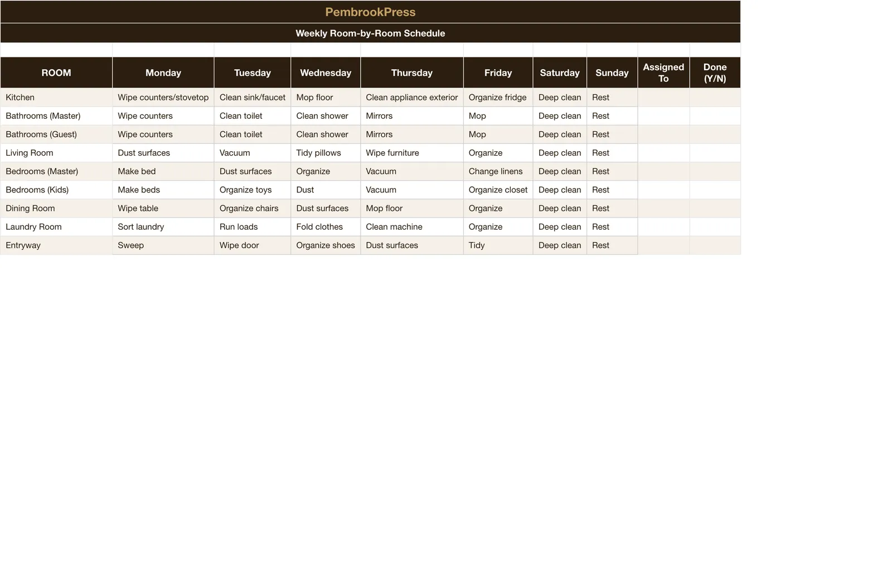Click the Bathrooms (Guest) row label
This screenshot has height=574, width=892.
point(56,134)
